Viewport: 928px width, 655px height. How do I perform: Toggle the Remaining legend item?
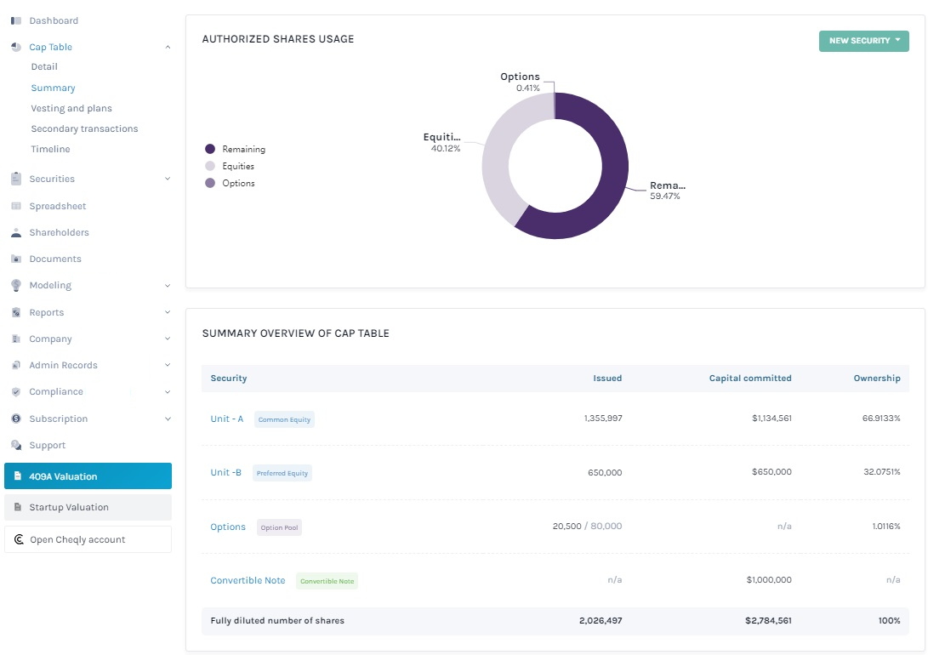(236, 149)
